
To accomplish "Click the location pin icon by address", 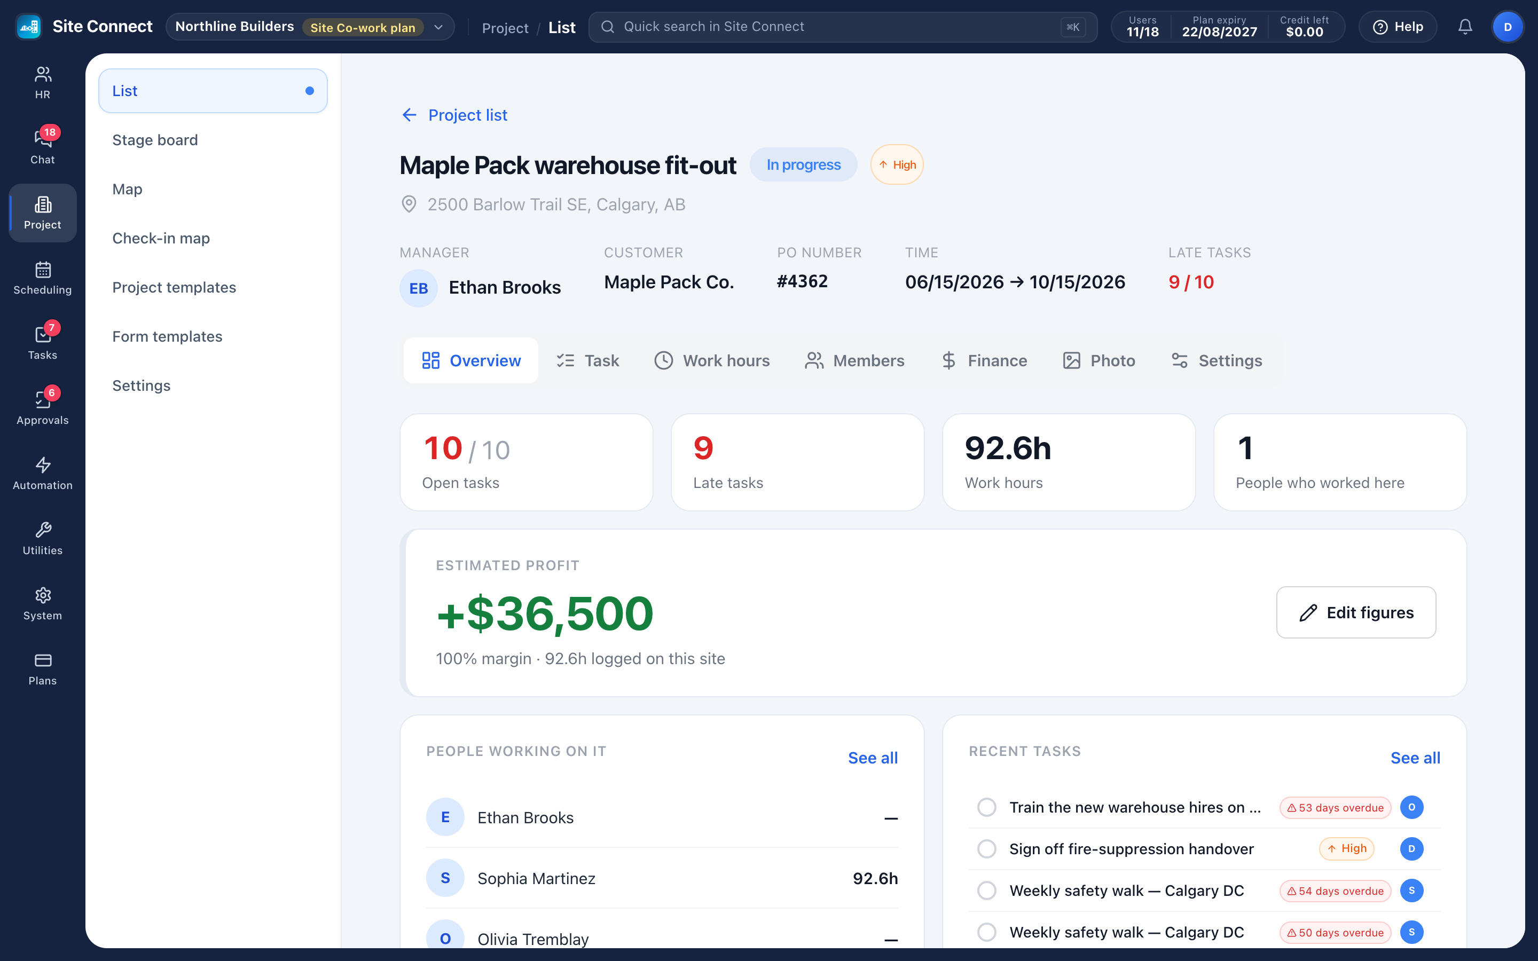I will pos(409,204).
